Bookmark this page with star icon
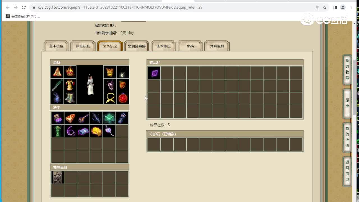Viewport: 359px width, 202px height. point(325,8)
